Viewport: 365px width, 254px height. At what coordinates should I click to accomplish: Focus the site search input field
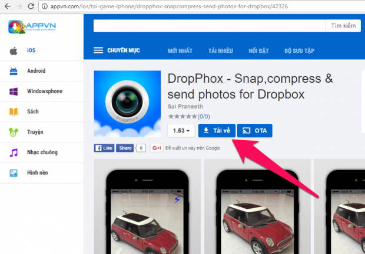point(210,26)
